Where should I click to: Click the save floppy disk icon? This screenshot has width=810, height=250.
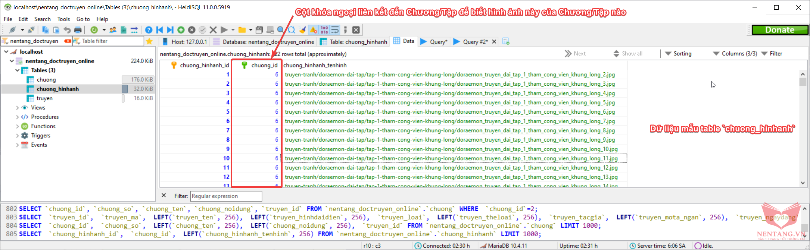pyautogui.click(x=259, y=30)
